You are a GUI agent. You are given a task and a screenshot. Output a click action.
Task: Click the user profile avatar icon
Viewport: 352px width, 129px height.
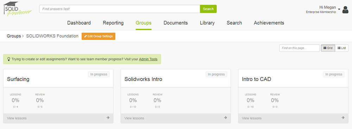pos(345,9)
